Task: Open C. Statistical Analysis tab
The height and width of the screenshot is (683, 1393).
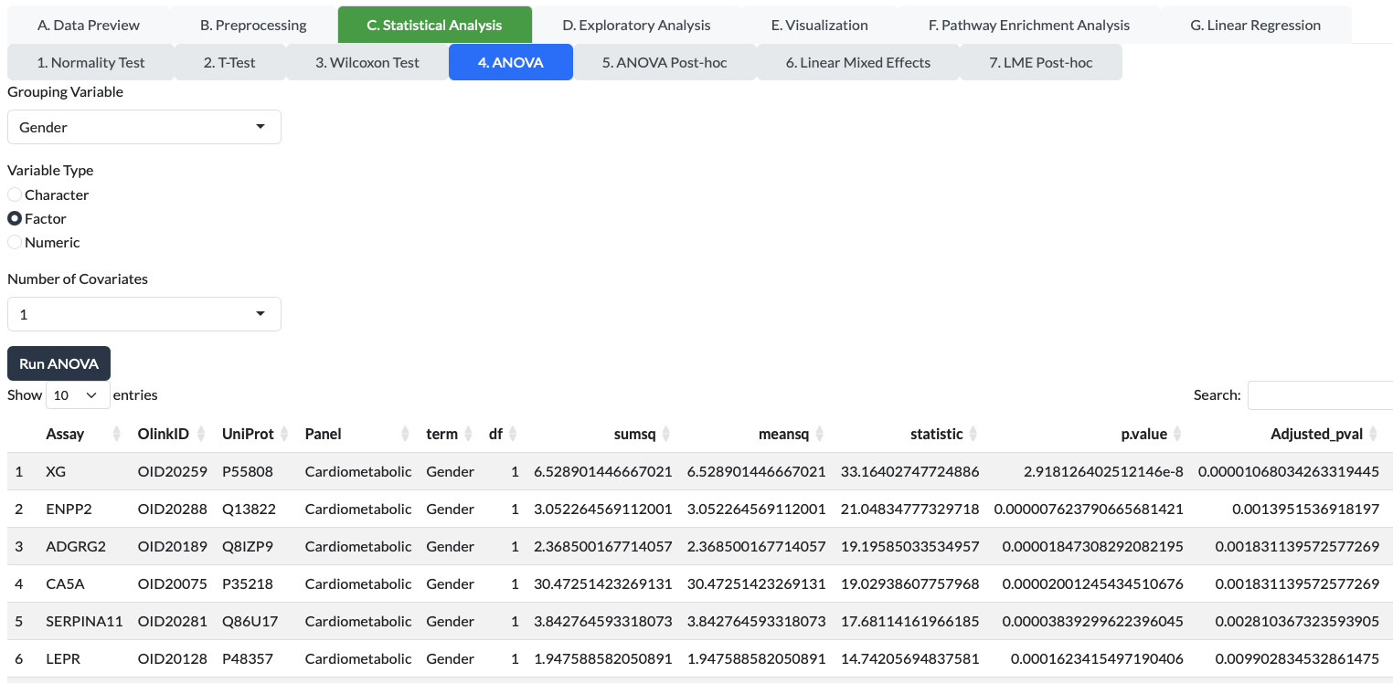Action: (434, 25)
